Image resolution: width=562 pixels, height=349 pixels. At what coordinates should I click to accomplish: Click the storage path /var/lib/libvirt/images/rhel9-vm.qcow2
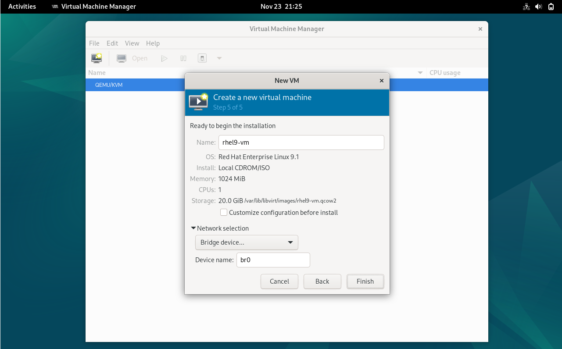(x=290, y=201)
